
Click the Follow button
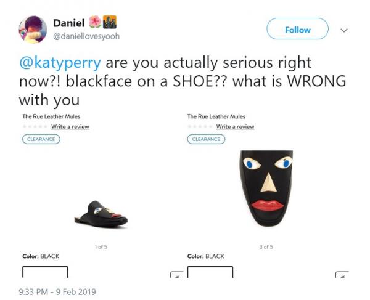(x=297, y=29)
